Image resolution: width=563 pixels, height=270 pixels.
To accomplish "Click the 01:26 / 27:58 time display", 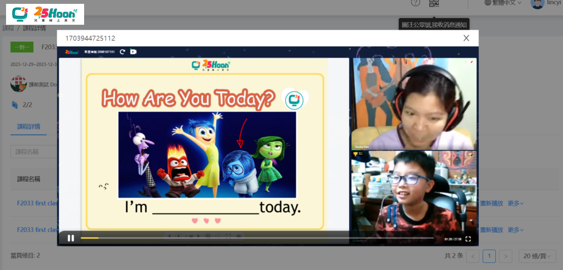I will 453,239.
